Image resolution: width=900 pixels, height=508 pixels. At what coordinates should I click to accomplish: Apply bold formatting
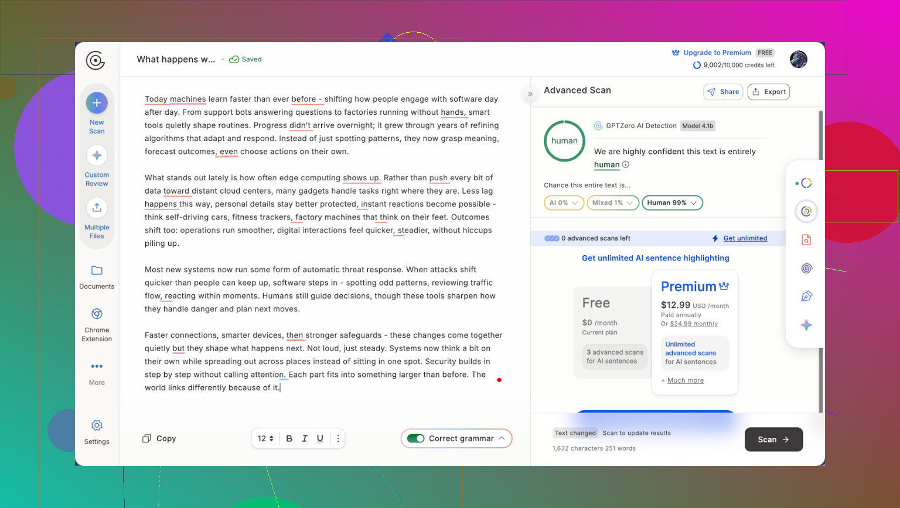coord(289,438)
